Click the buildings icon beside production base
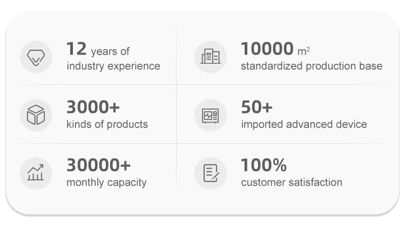The width and height of the screenshot is (405, 243). pyautogui.click(x=210, y=57)
